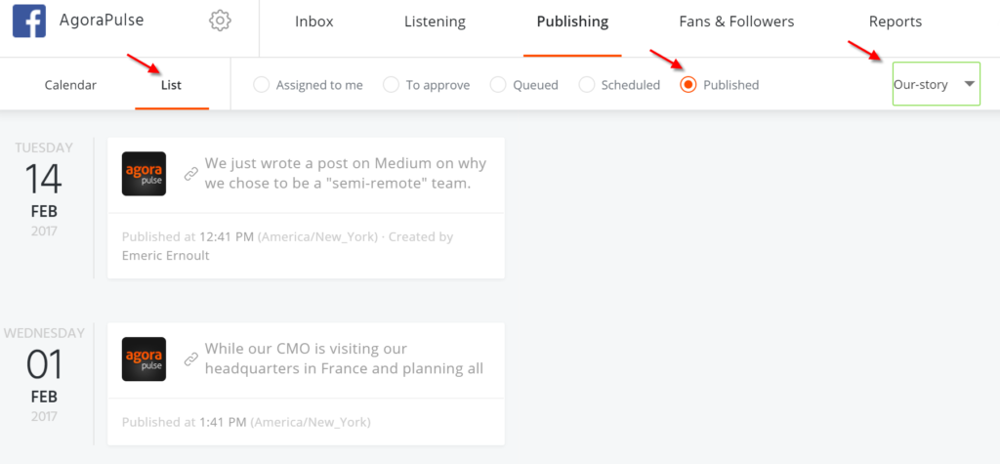The height and width of the screenshot is (464, 1000).
Task: Switch to the Listening tab
Action: (435, 21)
